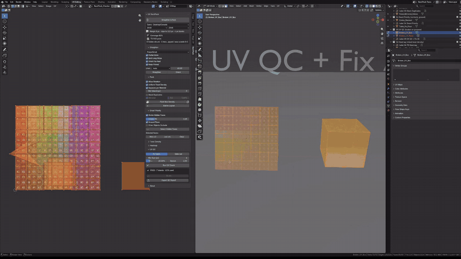Click the Select Hidden Faces button
The height and width of the screenshot is (259, 461).
pyautogui.click(x=168, y=129)
